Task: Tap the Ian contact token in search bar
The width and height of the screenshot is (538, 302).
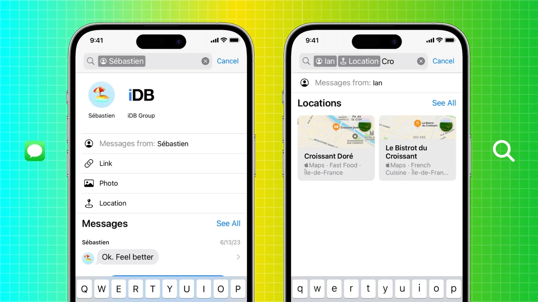Action: [x=325, y=61]
